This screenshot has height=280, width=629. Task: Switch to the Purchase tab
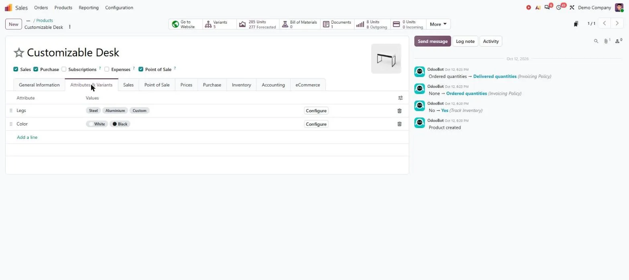pyautogui.click(x=212, y=85)
